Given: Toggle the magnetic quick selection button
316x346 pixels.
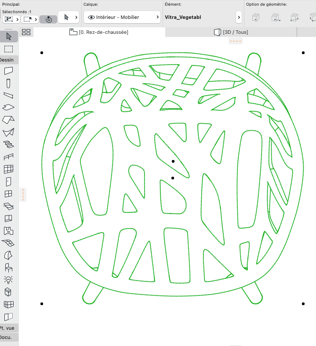Looking at the screenshot, I should [x=48, y=19].
